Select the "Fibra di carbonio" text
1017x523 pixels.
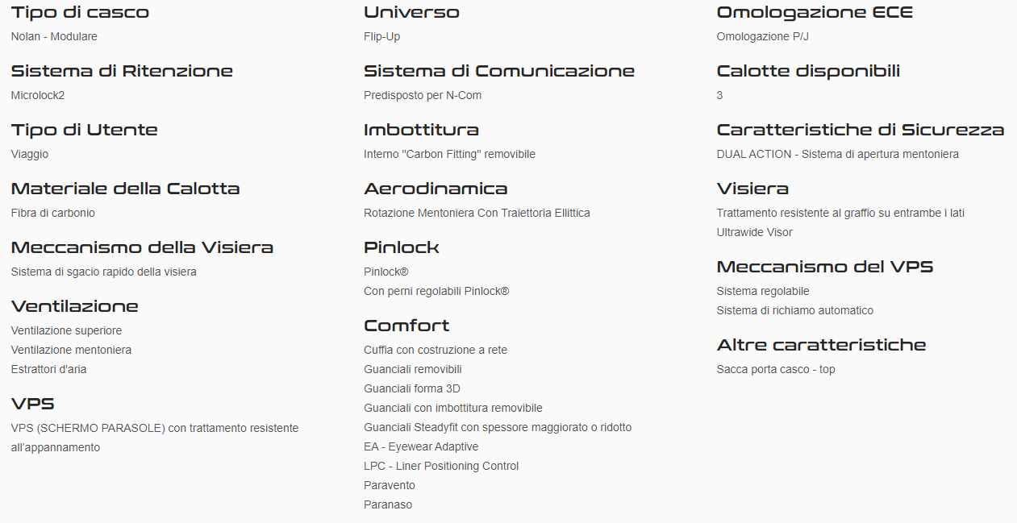point(53,213)
